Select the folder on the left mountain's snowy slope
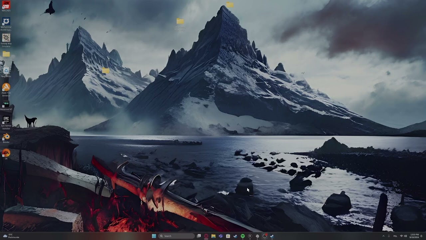 (106, 70)
